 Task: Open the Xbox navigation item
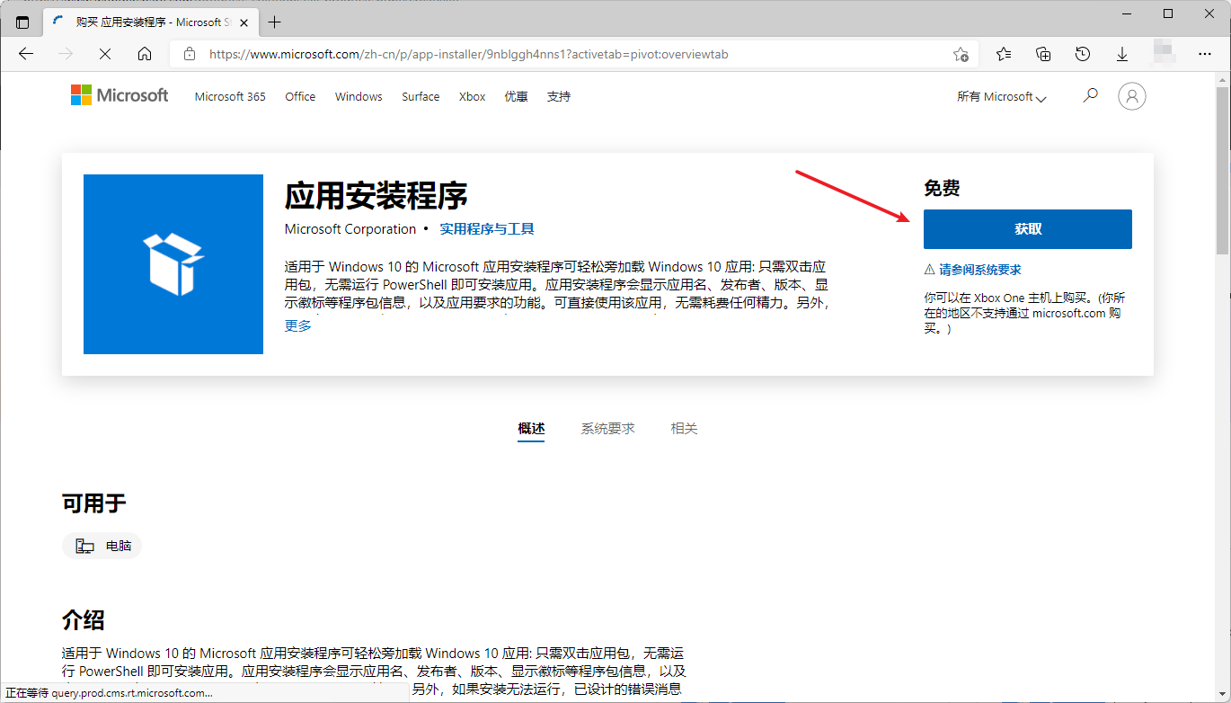(472, 97)
